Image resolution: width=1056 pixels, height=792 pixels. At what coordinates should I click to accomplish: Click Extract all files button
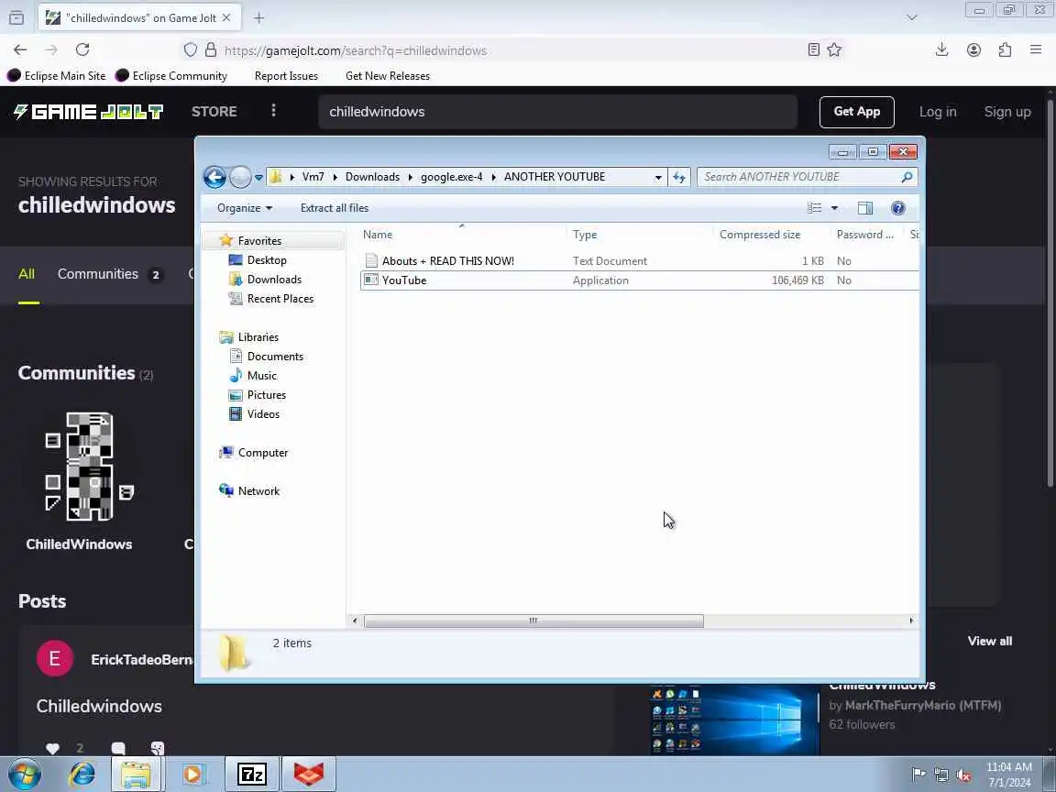(x=334, y=208)
